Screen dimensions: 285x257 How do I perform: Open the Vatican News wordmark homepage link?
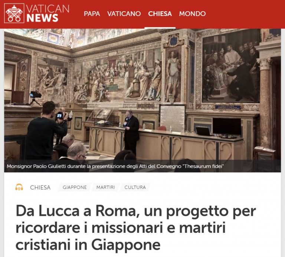click(x=48, y=13)
